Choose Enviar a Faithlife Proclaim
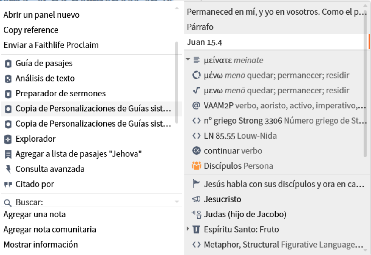 pyautogui.click(x=51, y=45)
